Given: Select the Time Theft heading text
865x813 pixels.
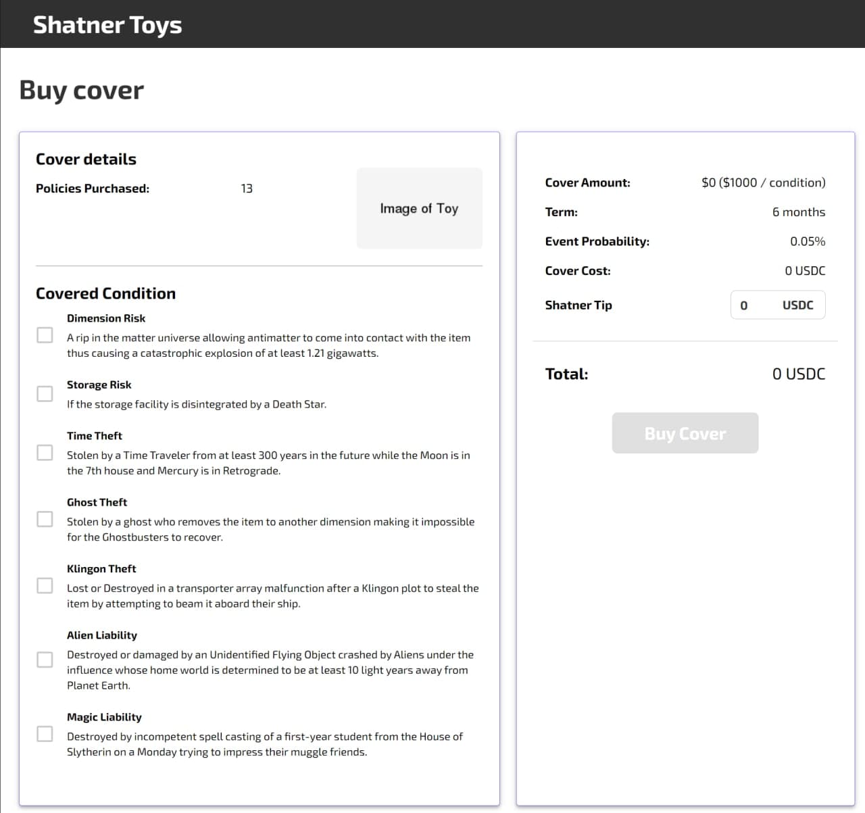Looking at the screenshot, I should pyautogui.click(x=95, y=436).
